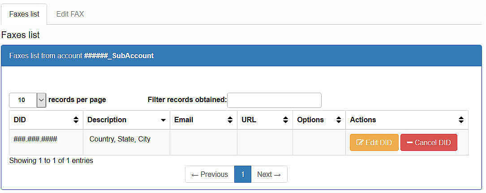Click Description column sort arrow icon
This screenshot has height=193, width=486.
coord(163,120)
